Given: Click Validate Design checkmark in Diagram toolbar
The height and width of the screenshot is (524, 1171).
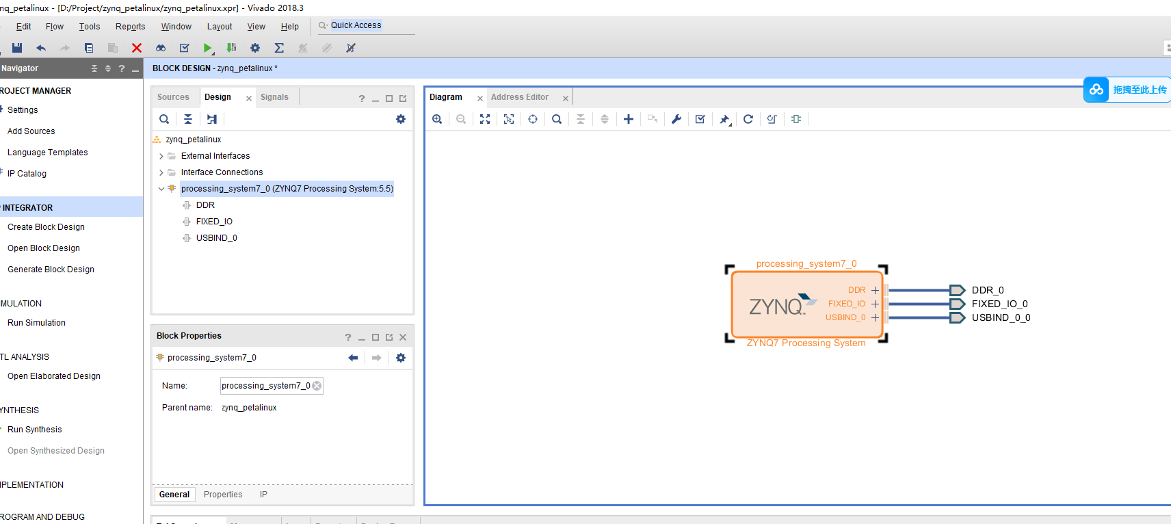Looking at the screenshot, I should (x=700, y=119).
